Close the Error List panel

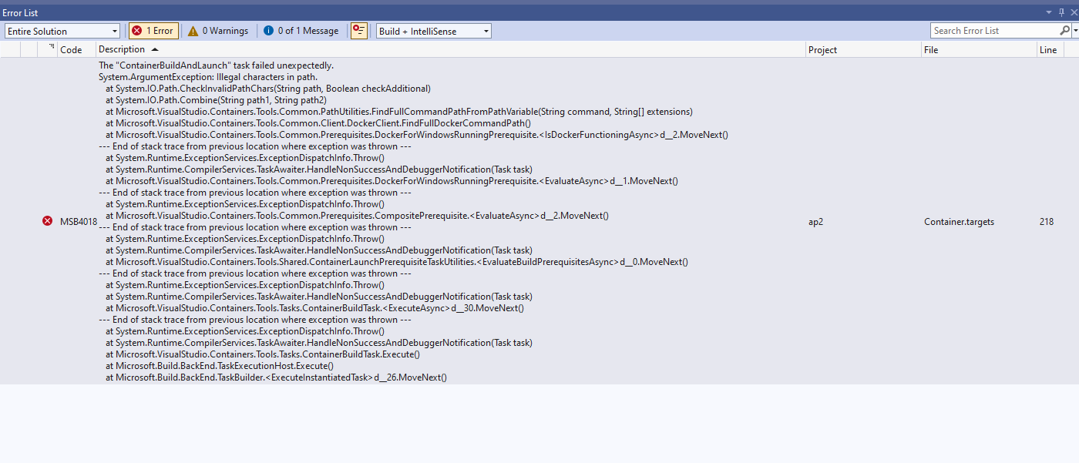click(x=1073, y=13)
